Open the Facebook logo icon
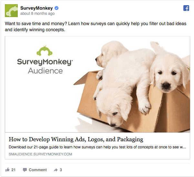The width and height of the screenshot is (194, 177). point(186,8)
